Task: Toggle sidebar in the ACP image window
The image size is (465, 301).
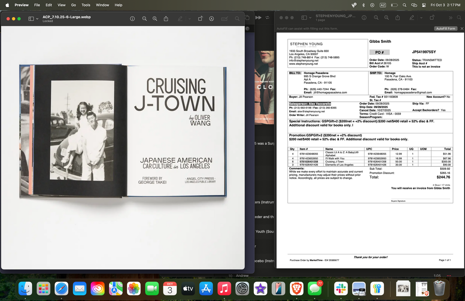Action: pos(31,19)
